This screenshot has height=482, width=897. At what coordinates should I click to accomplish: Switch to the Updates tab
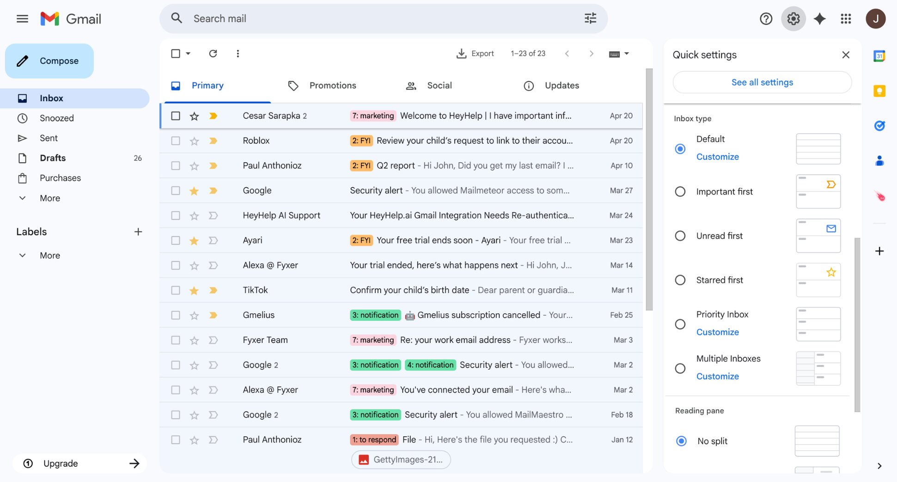click(x=562, y=85)
